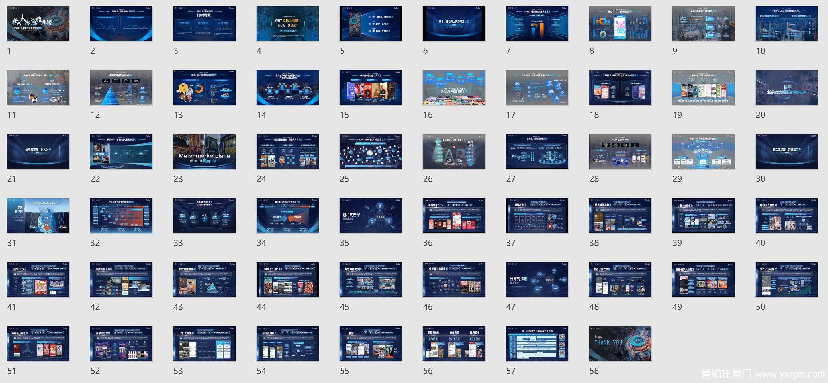Screen dimensions: 828x383
Task: Select slide 16 thumbnail
Action: click(454, 88)
